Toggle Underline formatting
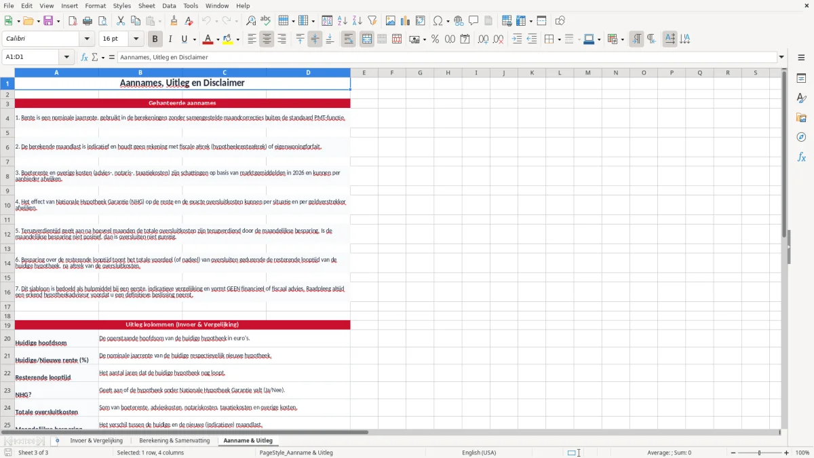 pyautogui.click(x=185, y=39)
